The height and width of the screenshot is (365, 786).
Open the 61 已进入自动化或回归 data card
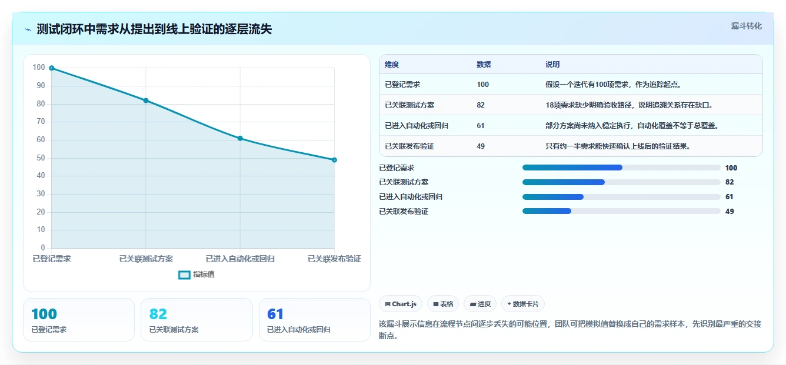(315, 320)
